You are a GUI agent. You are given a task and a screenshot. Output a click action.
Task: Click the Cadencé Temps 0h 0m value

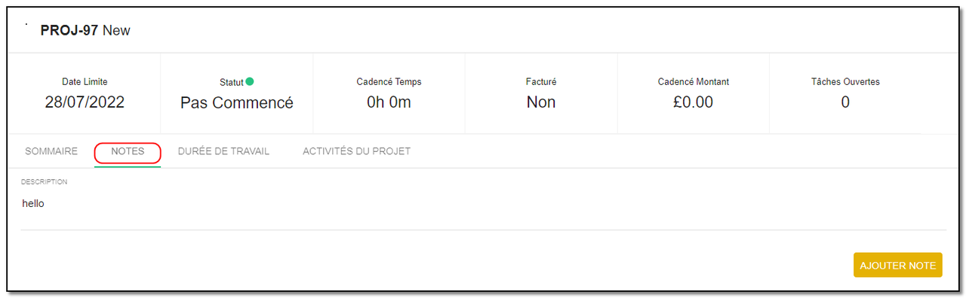tap(389, 102)
